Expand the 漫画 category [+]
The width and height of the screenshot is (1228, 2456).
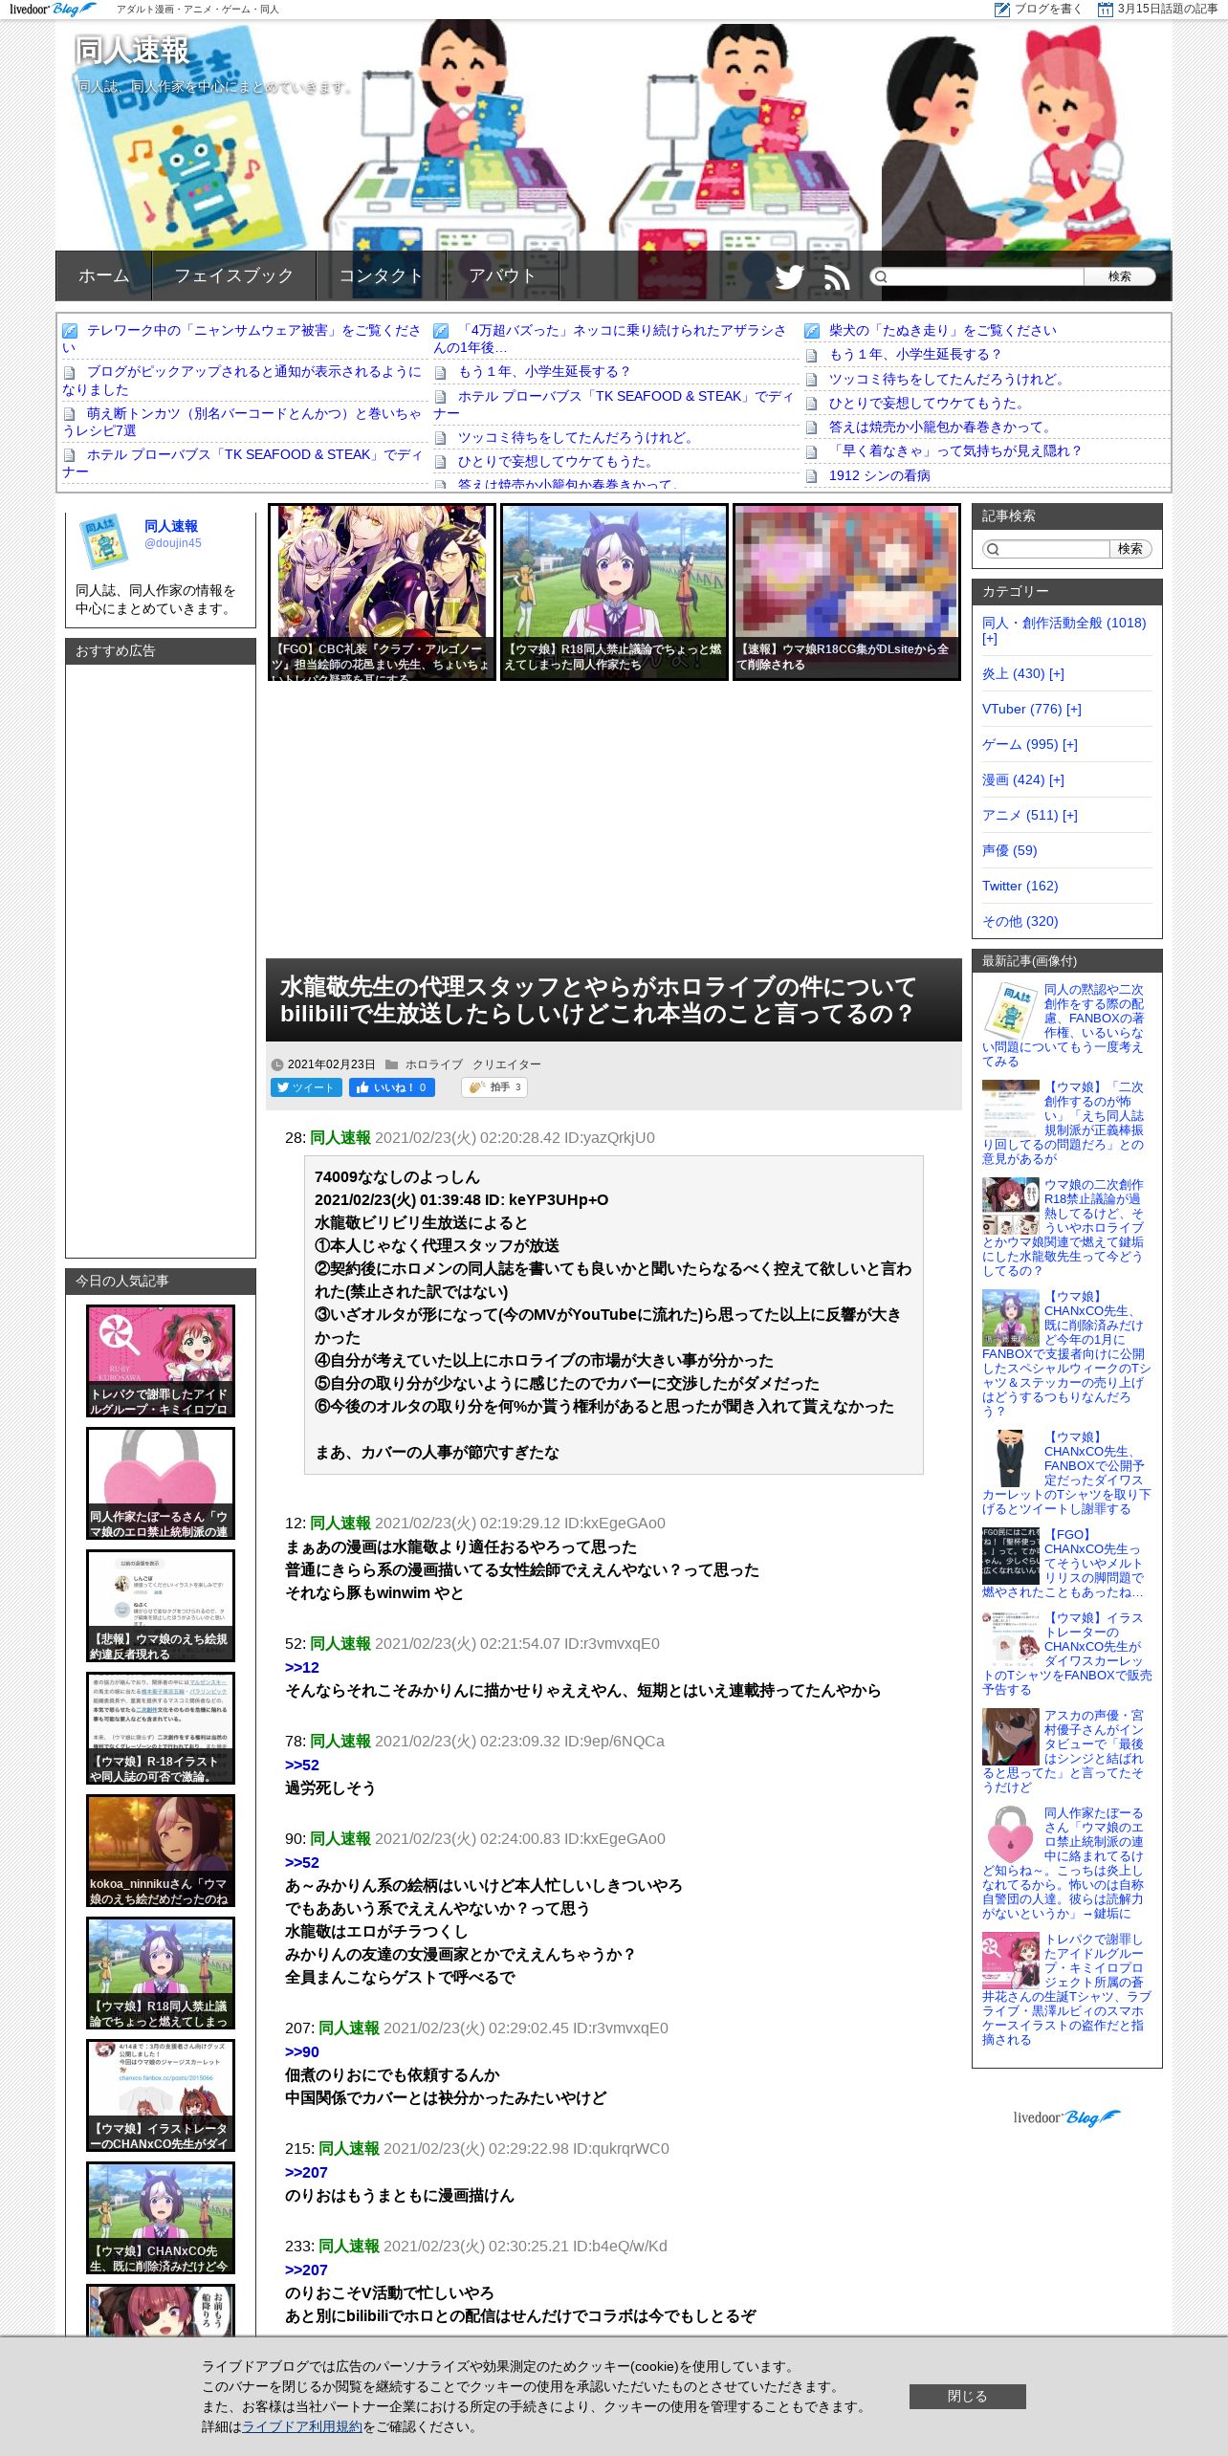point(1057,779)
